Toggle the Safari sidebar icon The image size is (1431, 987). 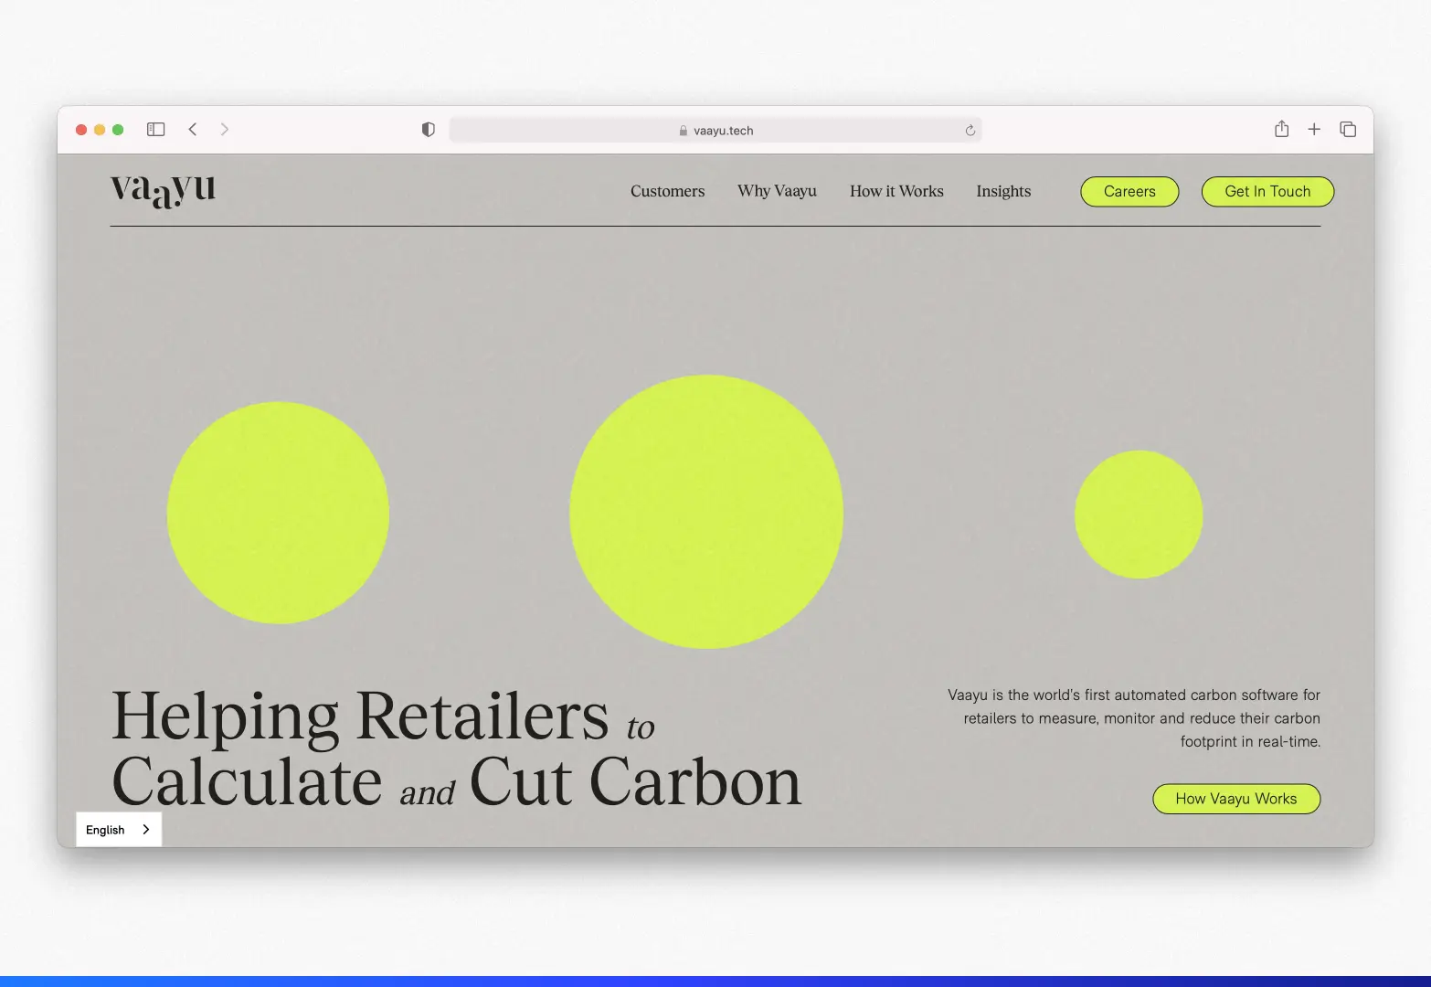point(155,129)
